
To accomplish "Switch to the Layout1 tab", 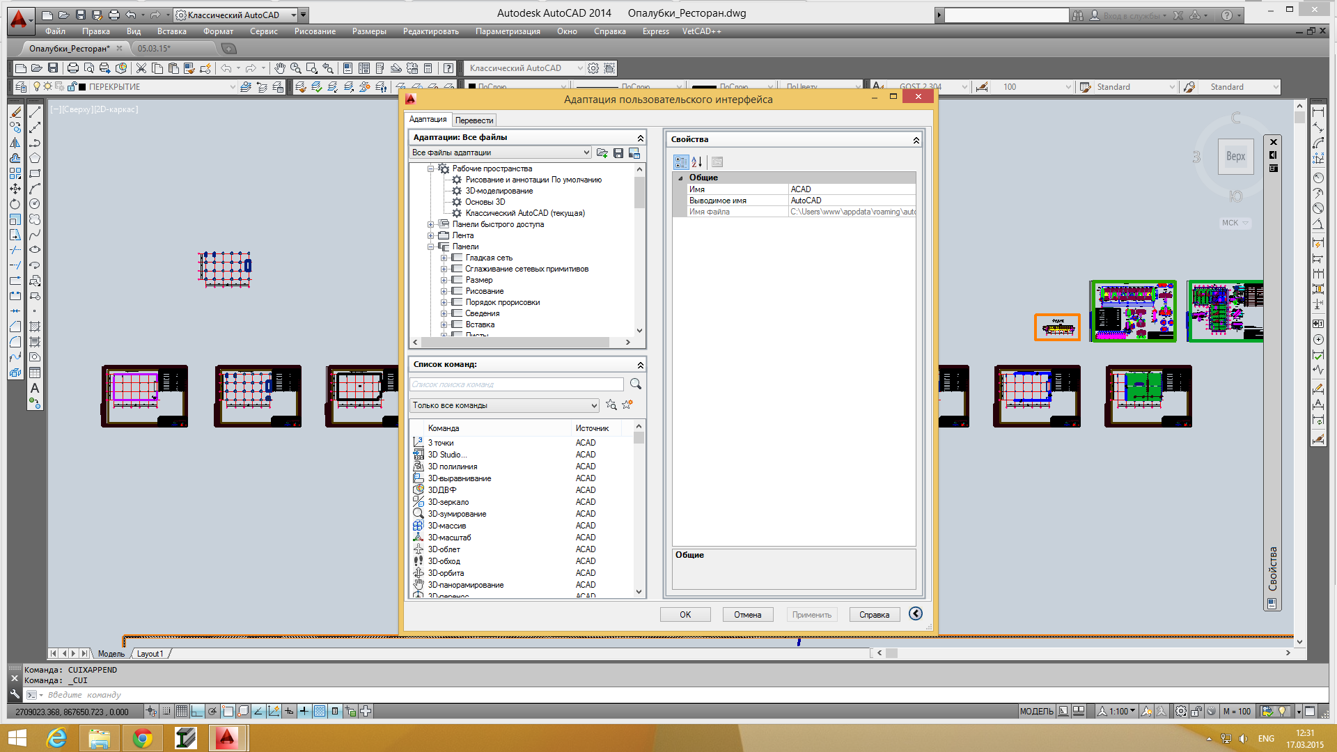I will [150, 654].
